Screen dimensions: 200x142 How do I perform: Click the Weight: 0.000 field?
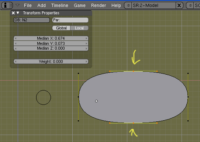coord(51,61)
